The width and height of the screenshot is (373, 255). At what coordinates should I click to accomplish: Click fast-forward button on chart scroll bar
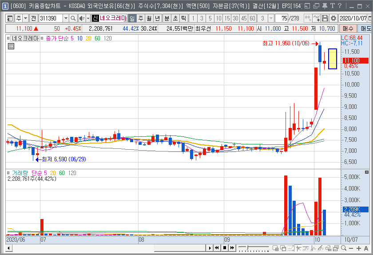(x=232, y=248)
